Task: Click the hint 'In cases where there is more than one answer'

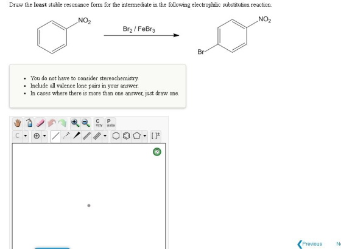Action: pyautogui.click(x=105, y=94)
